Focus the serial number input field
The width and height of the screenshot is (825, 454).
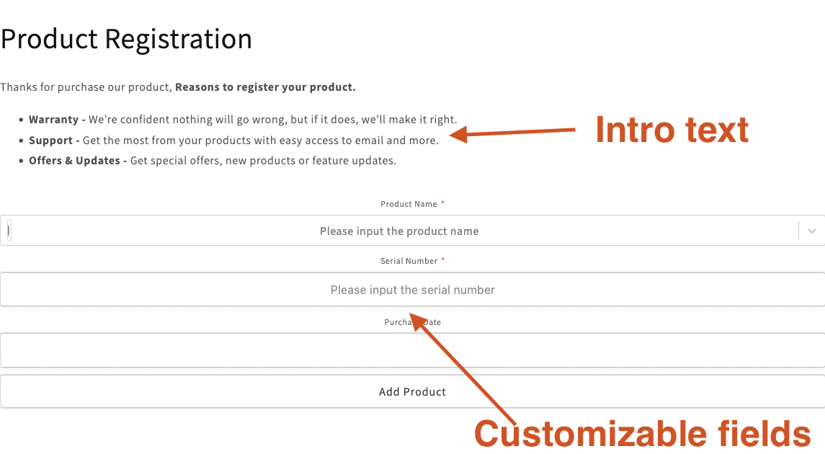coord(412,290)
